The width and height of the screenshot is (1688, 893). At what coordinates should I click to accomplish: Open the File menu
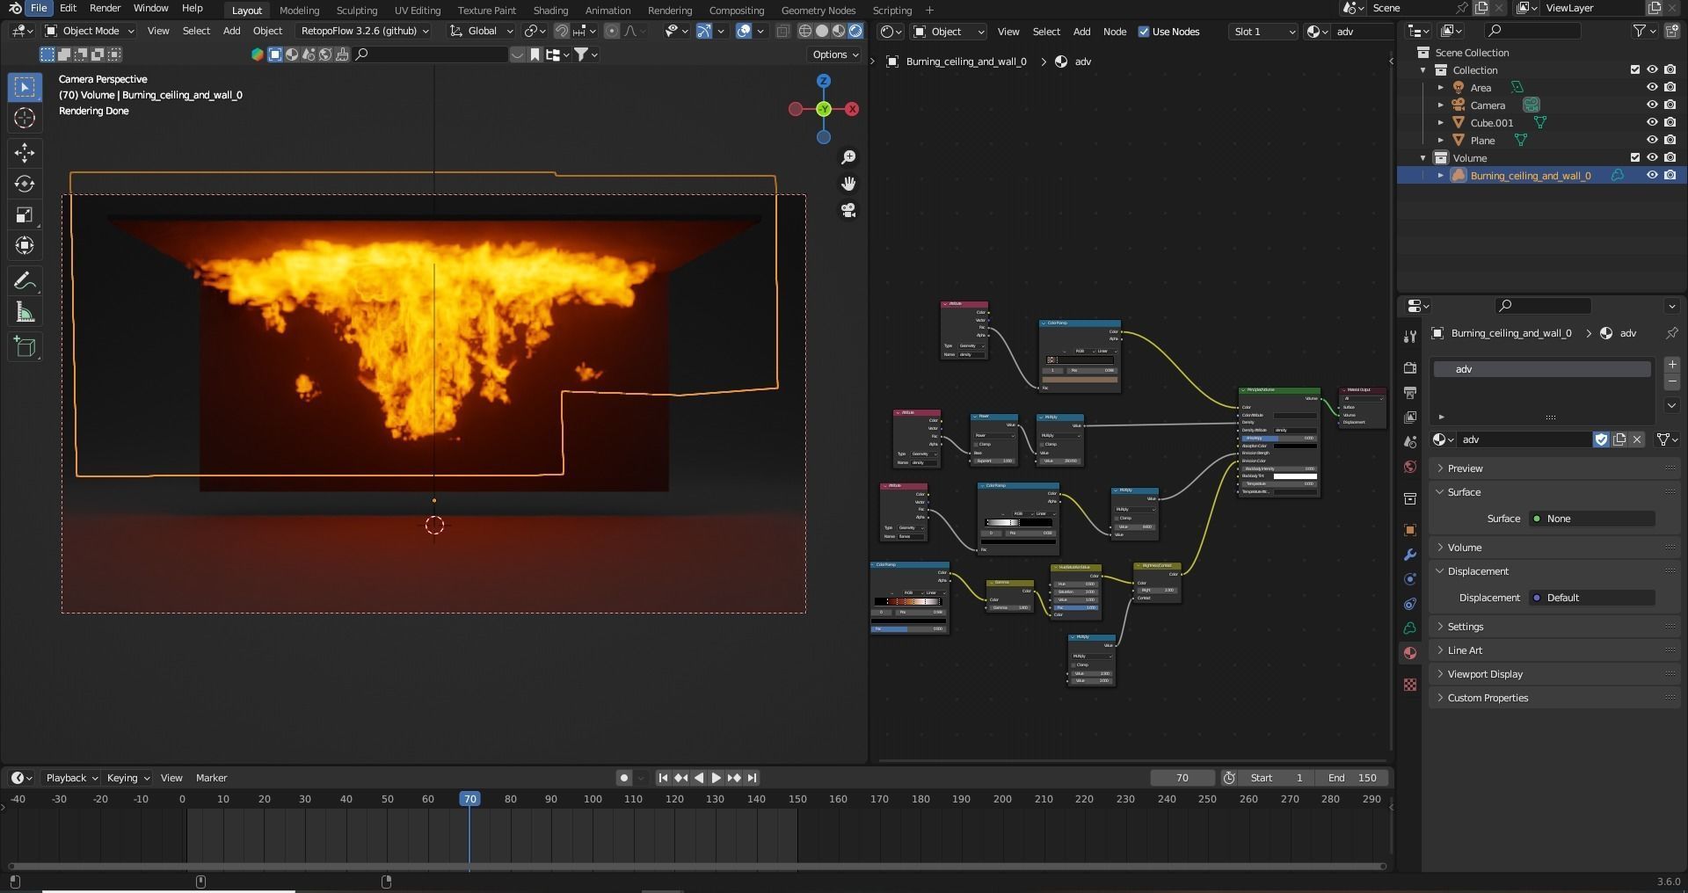pyautogui.click(x=39, y=8)
